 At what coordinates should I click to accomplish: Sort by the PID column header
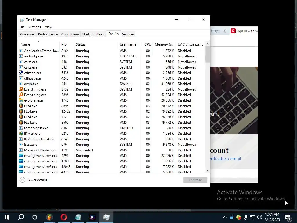(67, 44)
